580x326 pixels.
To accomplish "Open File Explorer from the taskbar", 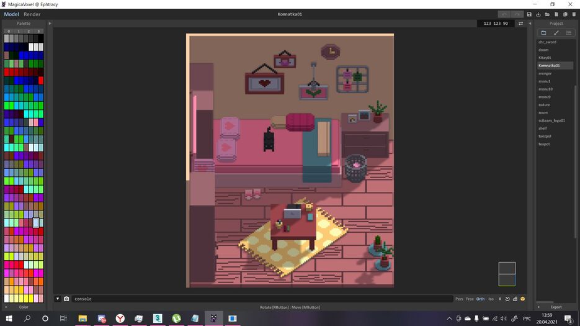I will [x=83, y=318].
